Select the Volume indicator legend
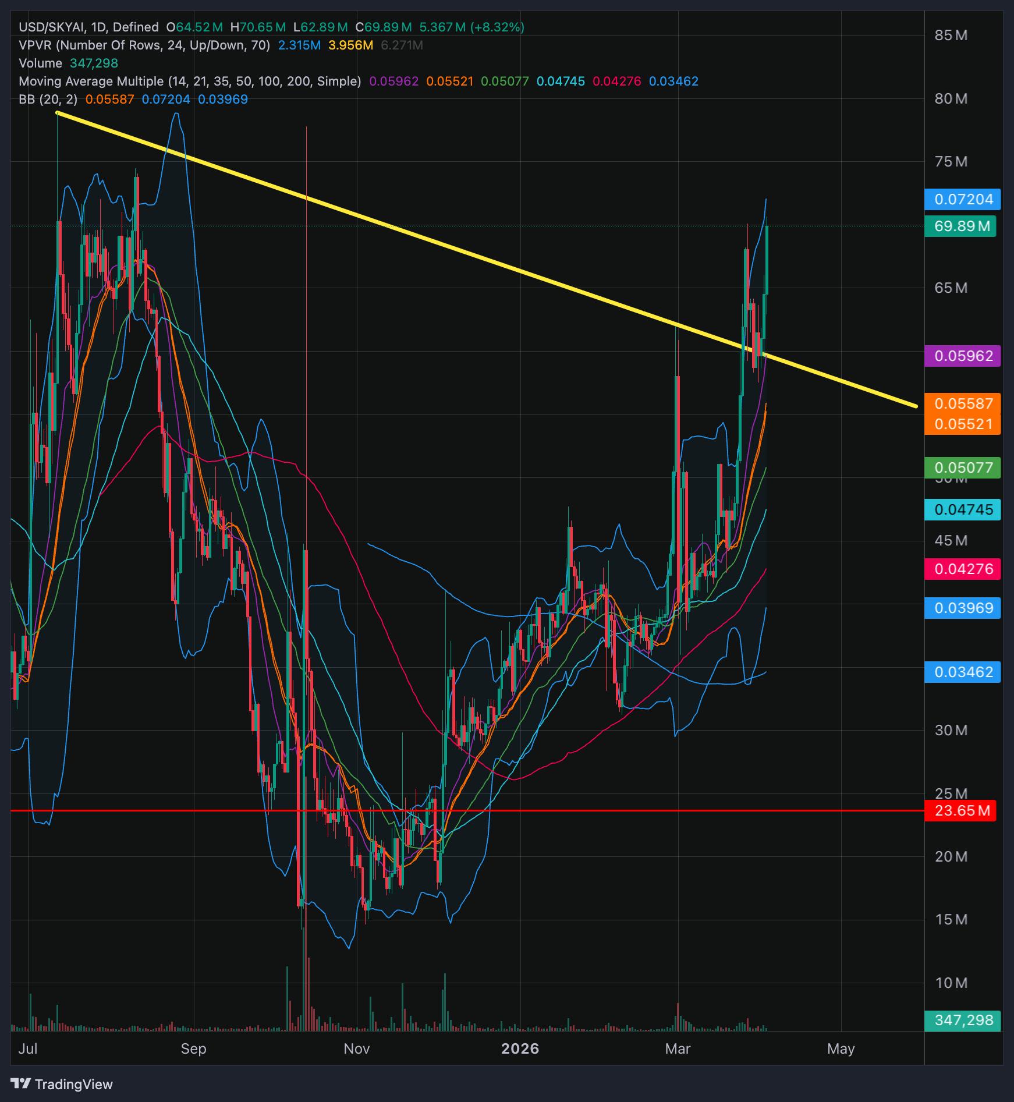The image size is (1014, 1102). tap(40, 63)
